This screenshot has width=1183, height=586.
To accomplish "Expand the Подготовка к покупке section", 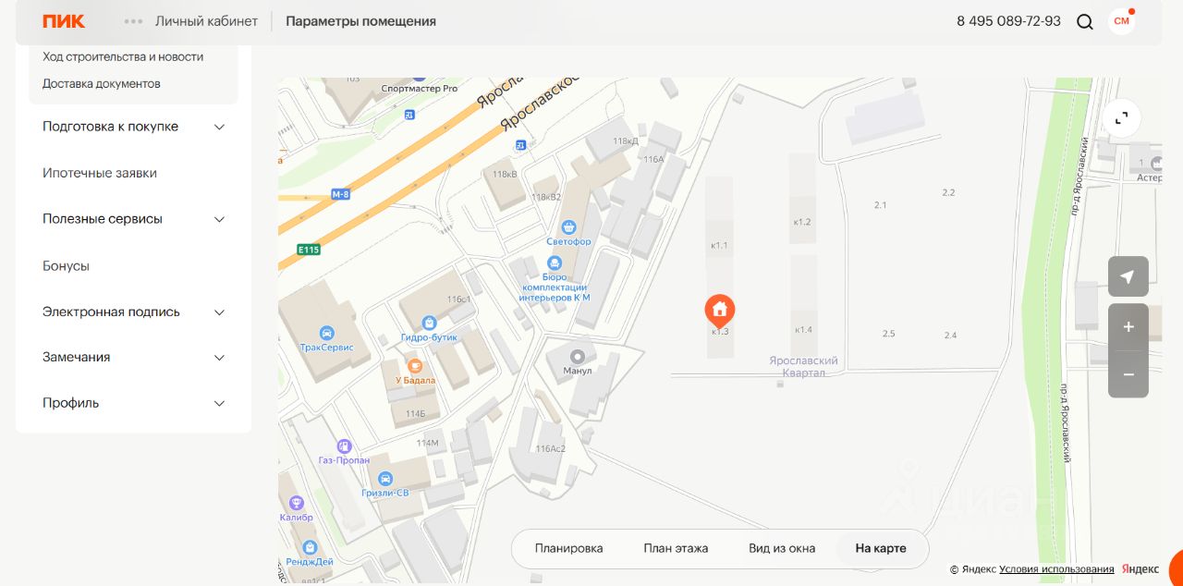I will point(134,127).
